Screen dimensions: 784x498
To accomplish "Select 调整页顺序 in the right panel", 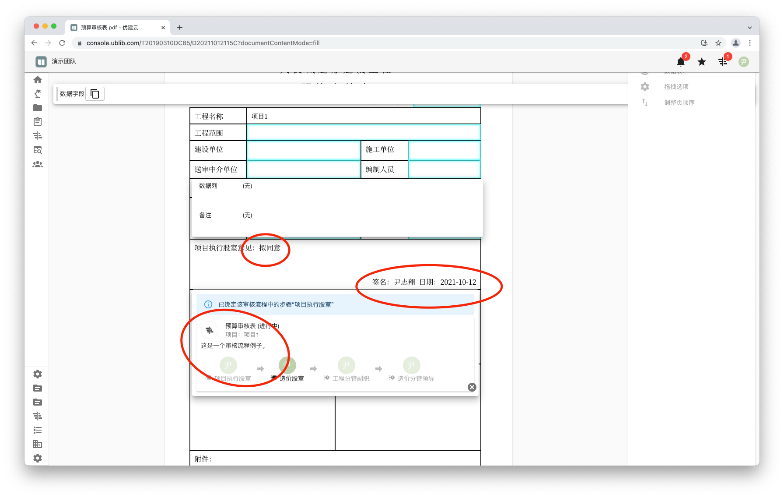I will (679, 102).
